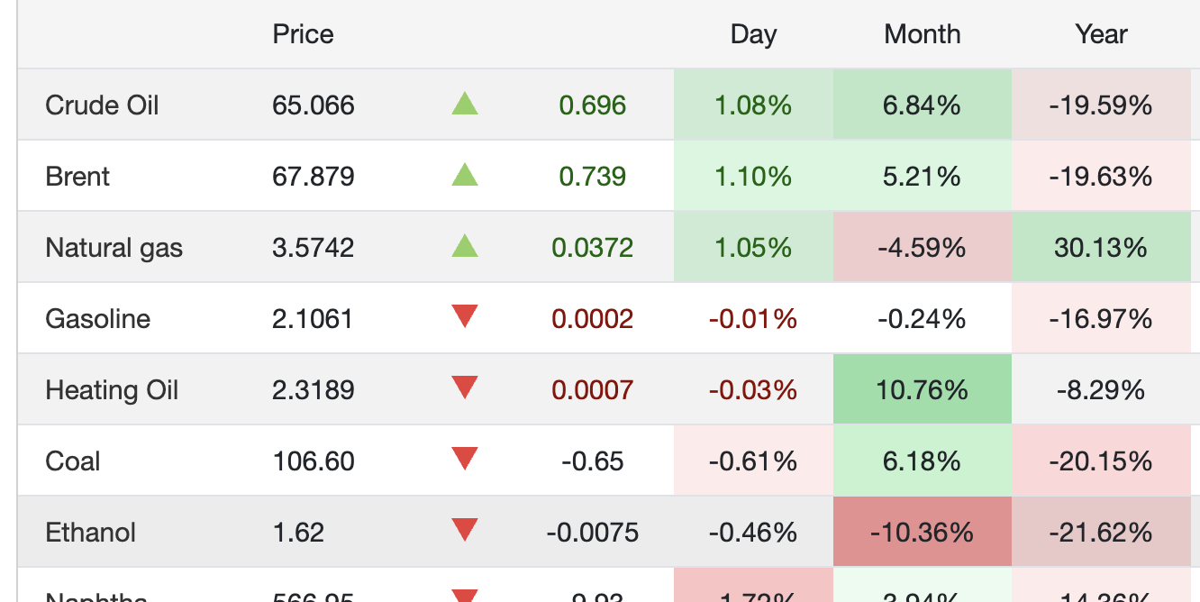This screenshot has width=1200, height=602.
Task: Click Brent month change 5.21%
Action: (923, 177)
